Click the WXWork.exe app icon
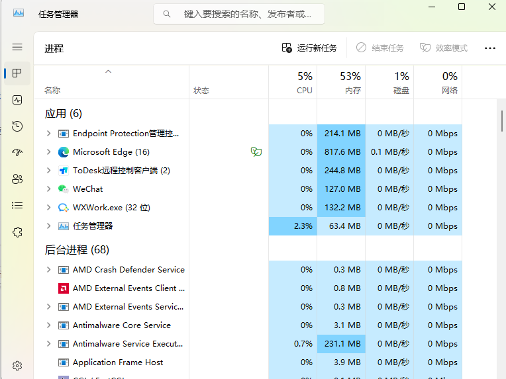This screenshot has width=506, height=379. click(x=64, y=208)
